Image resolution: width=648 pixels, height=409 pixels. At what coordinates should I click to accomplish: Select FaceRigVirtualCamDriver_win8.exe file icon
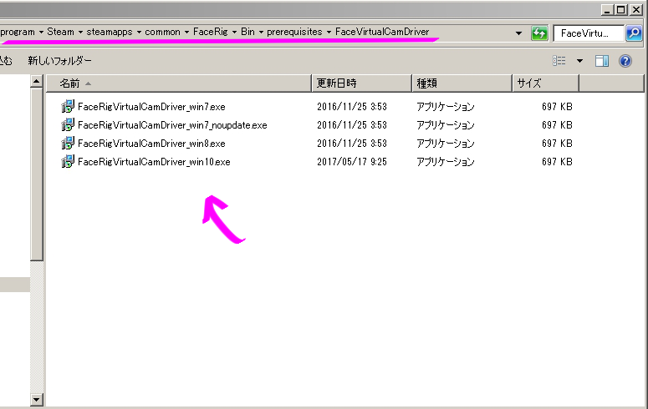(68, 144)
